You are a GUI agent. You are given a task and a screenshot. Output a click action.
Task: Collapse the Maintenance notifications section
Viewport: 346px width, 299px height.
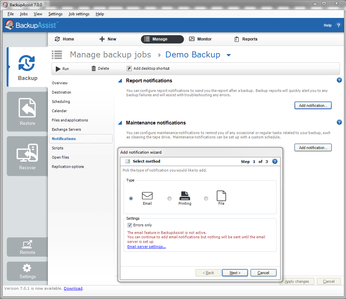[x=120, y=123]
